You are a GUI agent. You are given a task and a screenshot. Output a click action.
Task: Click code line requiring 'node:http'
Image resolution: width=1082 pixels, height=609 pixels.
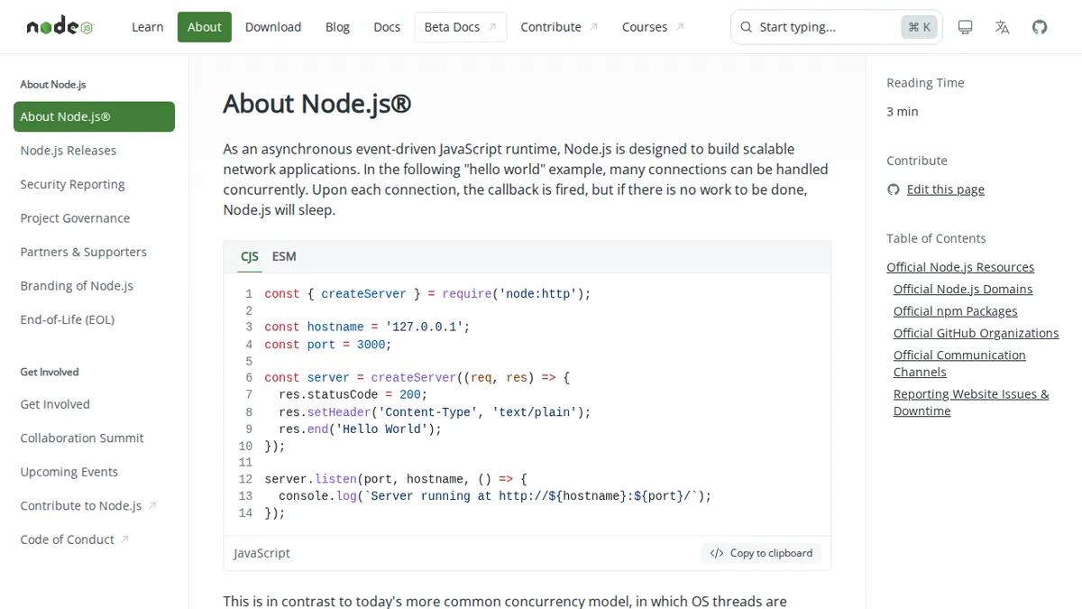427,294
